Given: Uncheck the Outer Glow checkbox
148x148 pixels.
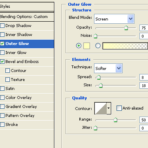Looking at the screenshot, I should click(x=2, y=44).
